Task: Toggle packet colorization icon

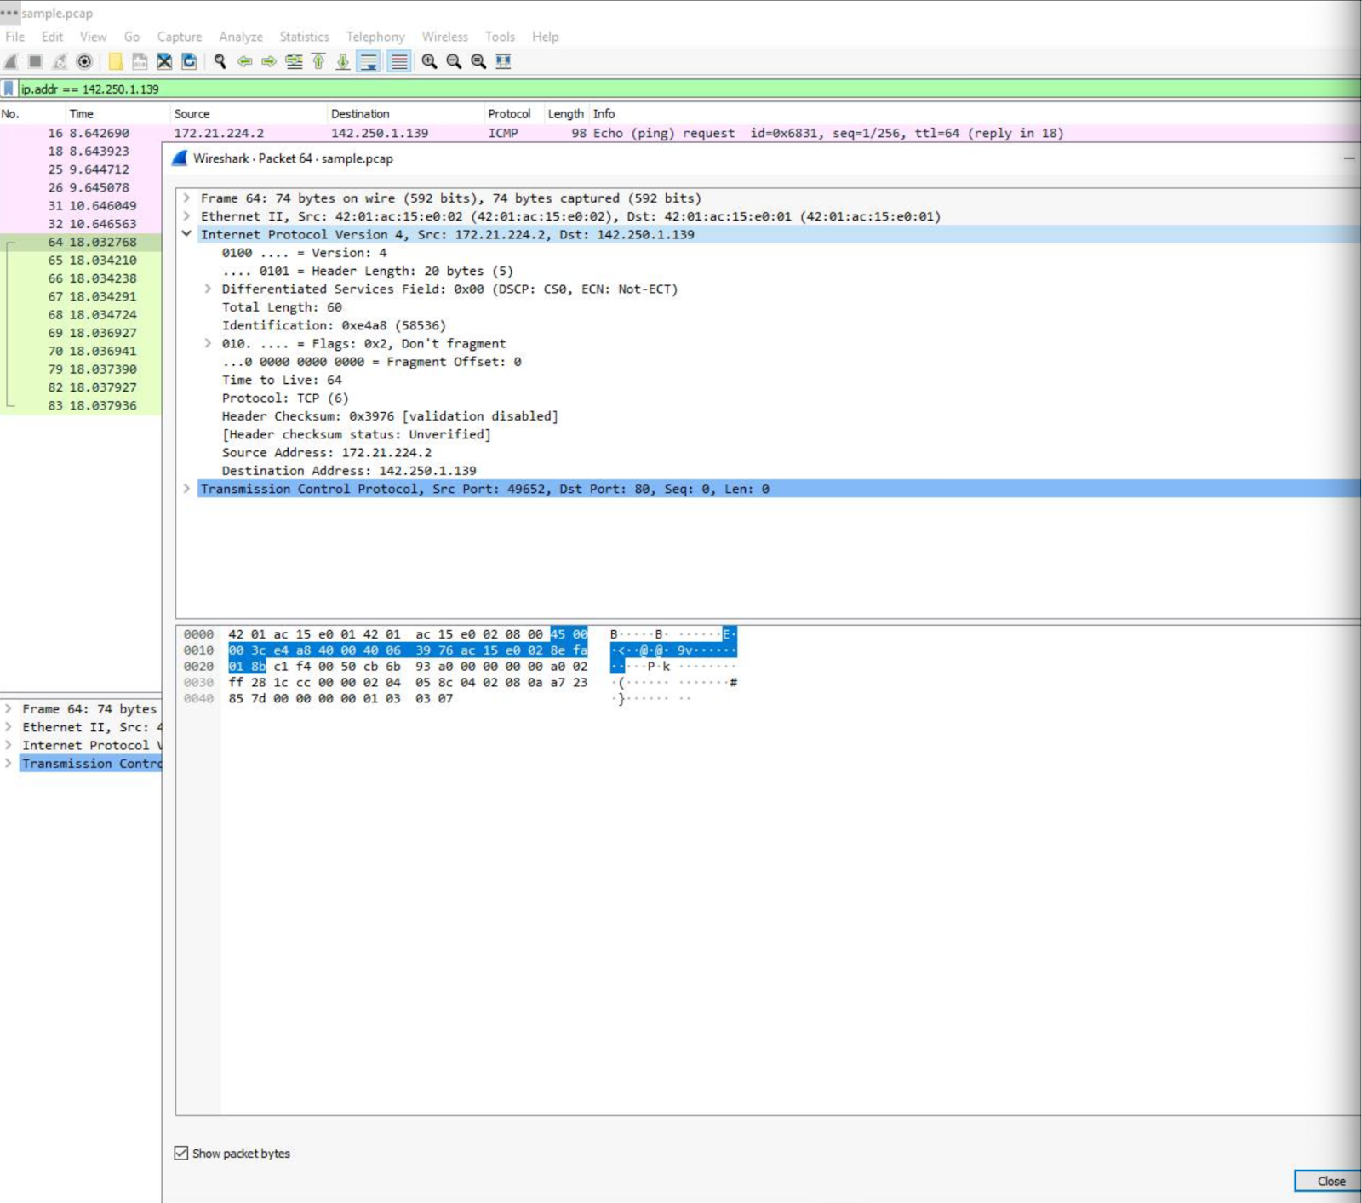Action: pos(398,61)
